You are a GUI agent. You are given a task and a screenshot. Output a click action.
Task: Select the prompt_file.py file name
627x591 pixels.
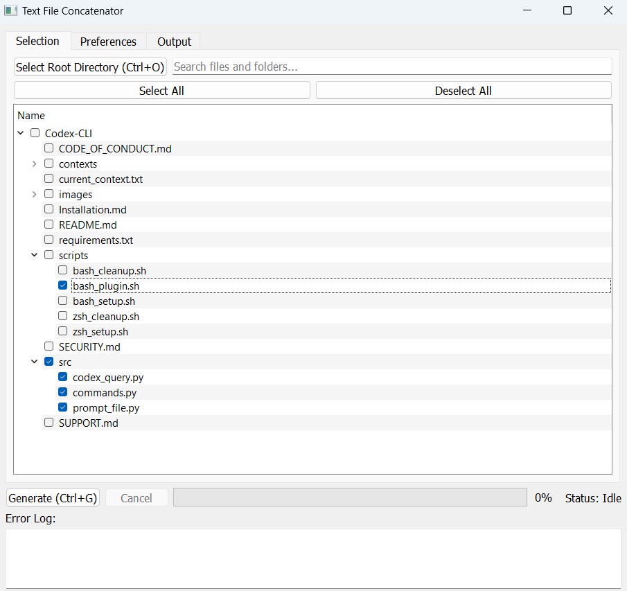pos(106,408)
